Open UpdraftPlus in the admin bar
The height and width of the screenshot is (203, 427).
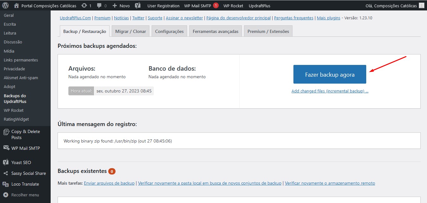(x=260, y=5)
